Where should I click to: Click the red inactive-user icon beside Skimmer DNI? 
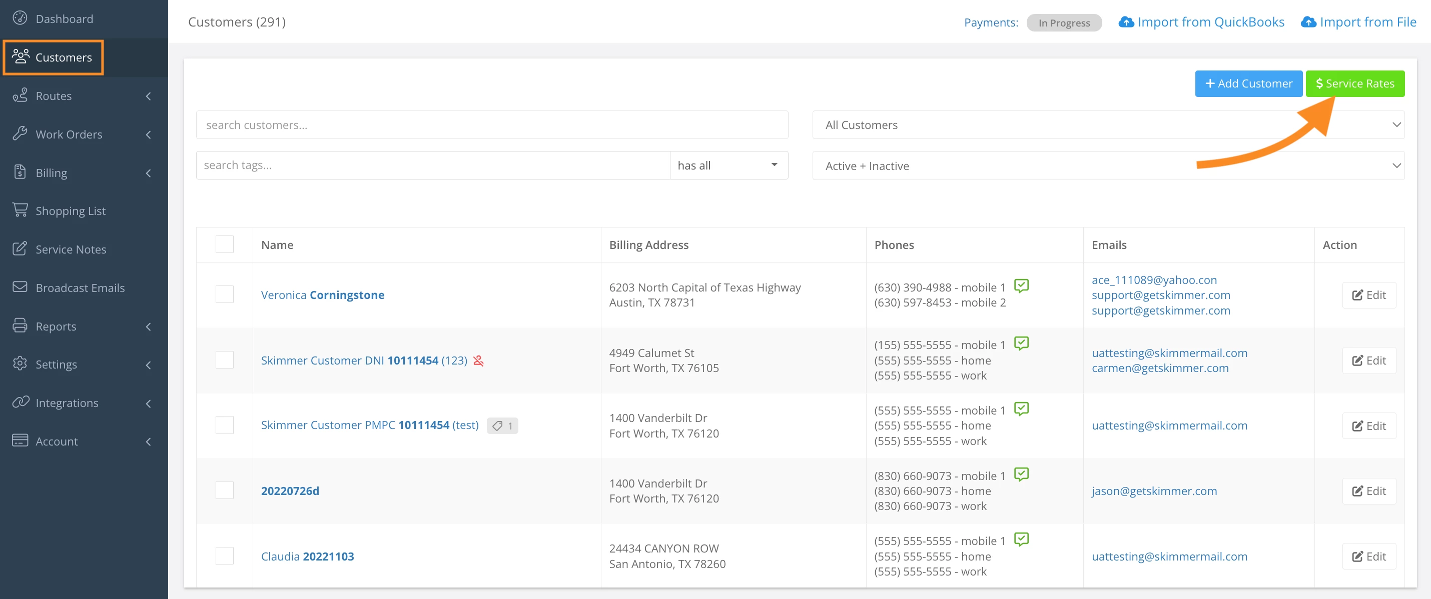click(478, 361)
